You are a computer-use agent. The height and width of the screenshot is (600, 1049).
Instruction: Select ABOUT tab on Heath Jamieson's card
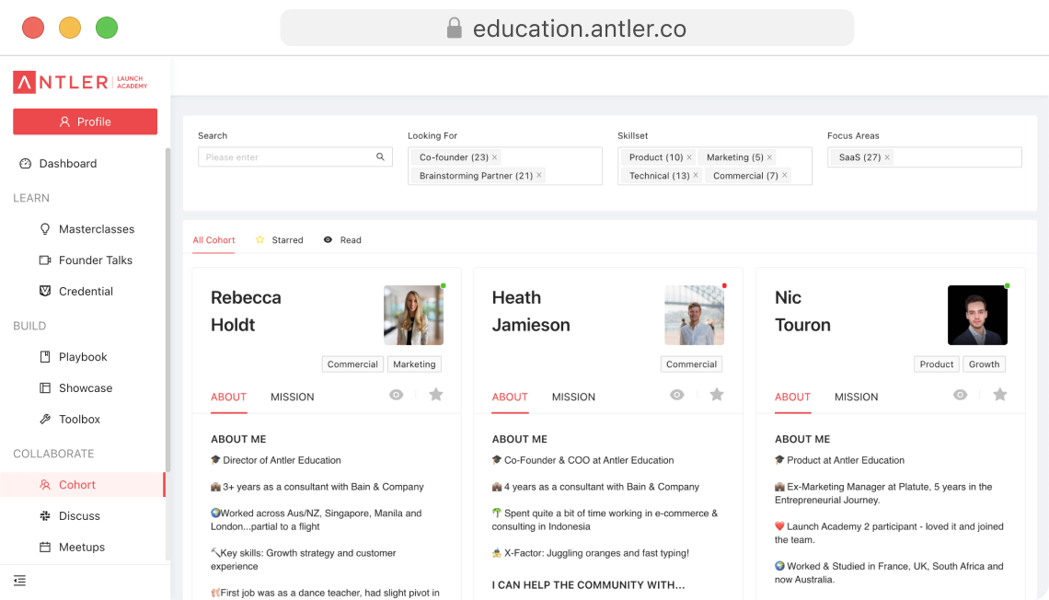(x=510, y=397)
